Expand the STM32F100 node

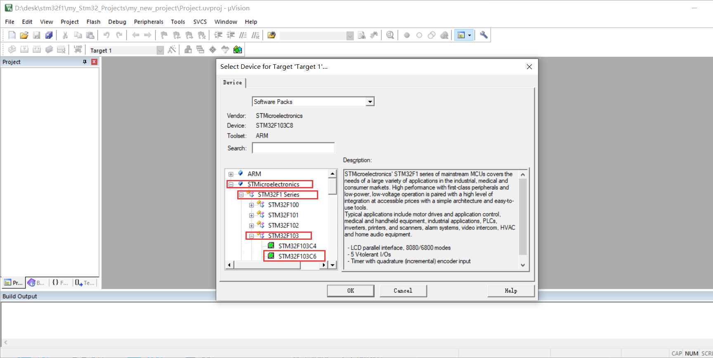tap(252, 205)
